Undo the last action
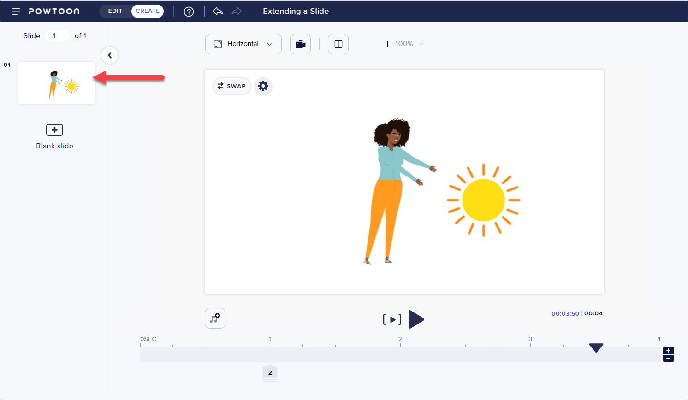The width and height of the screenshot is (688, 400). pyautogui.click(x=218, y=12)
